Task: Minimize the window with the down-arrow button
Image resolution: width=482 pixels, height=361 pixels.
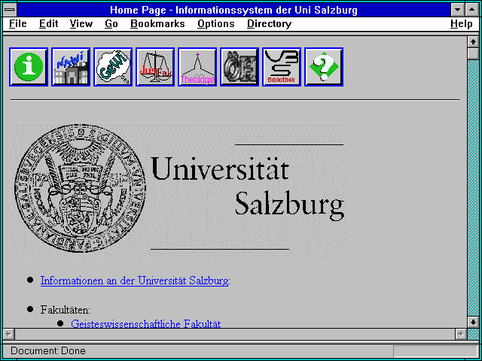Action: [x=457, y=10]
